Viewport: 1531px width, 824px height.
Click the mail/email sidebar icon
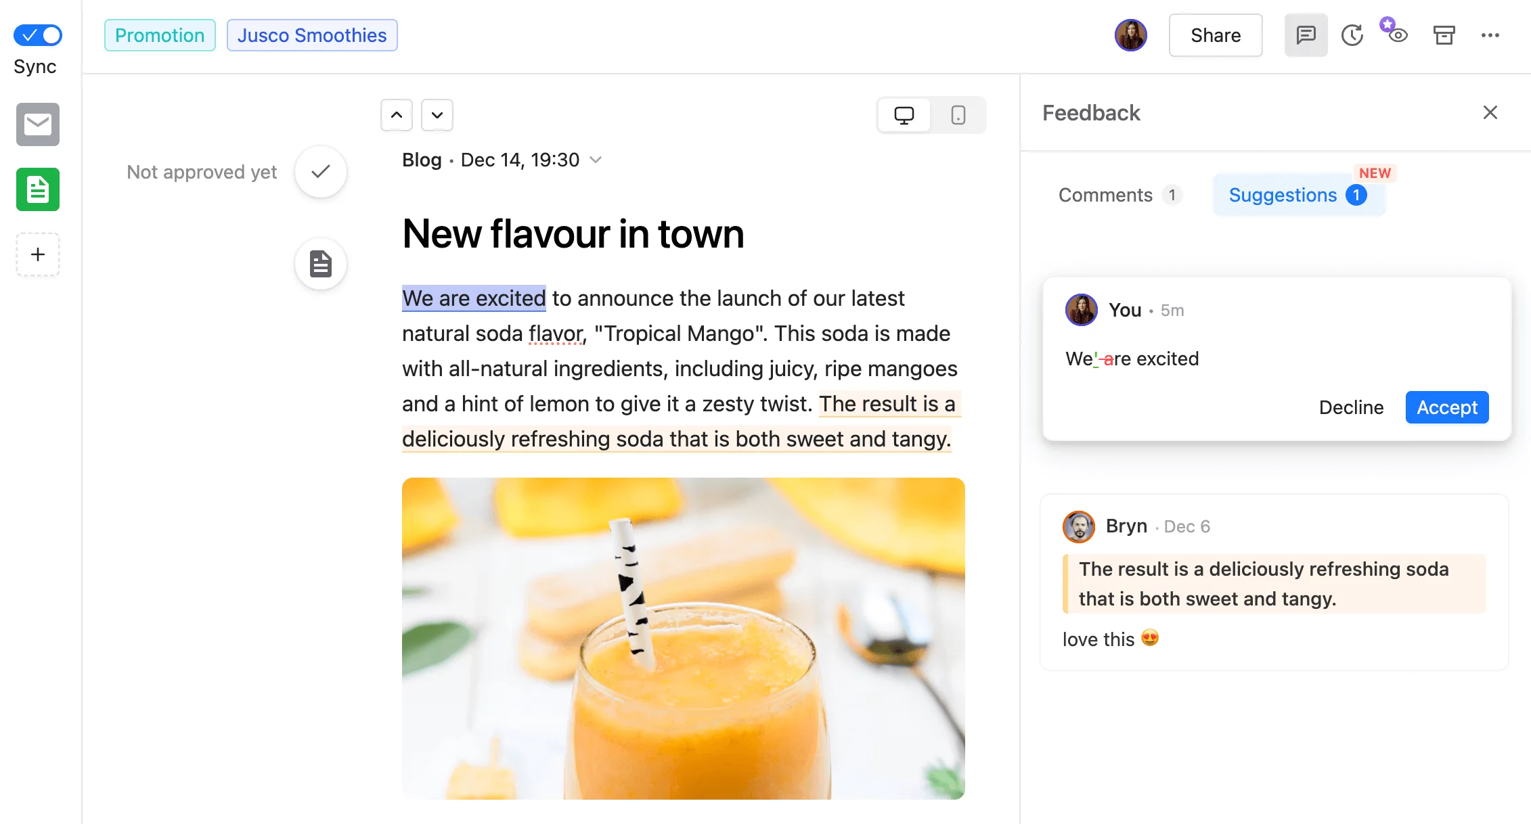38,124
